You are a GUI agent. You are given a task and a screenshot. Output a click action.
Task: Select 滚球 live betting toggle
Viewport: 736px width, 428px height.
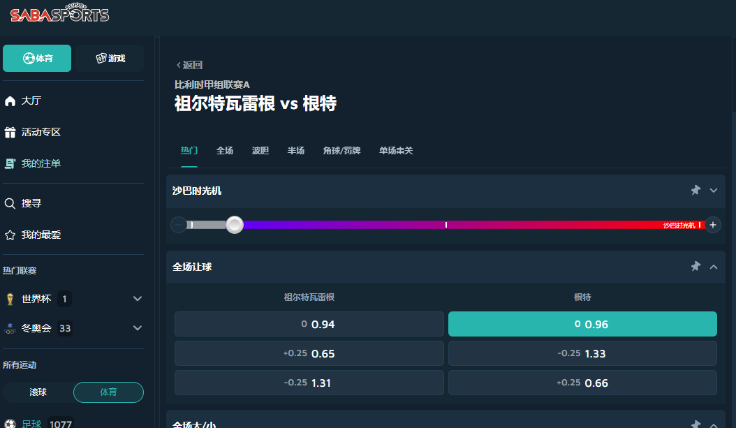point(38,392)
